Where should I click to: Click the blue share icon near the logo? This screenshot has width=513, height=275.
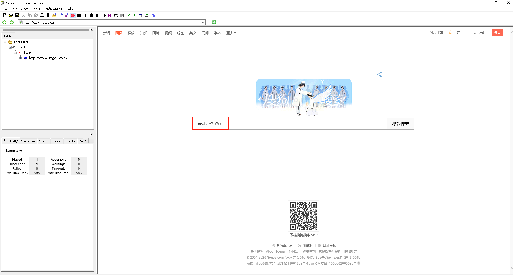(379, 74)
